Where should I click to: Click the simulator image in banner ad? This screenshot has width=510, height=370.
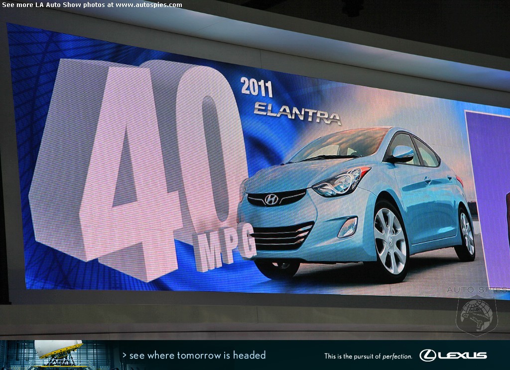(57, 355)
